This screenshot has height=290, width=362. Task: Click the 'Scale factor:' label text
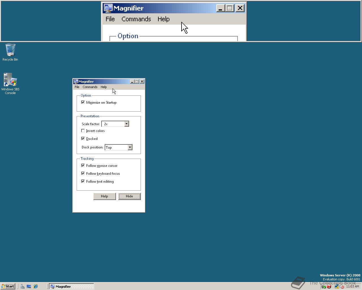tap(91, 124)
